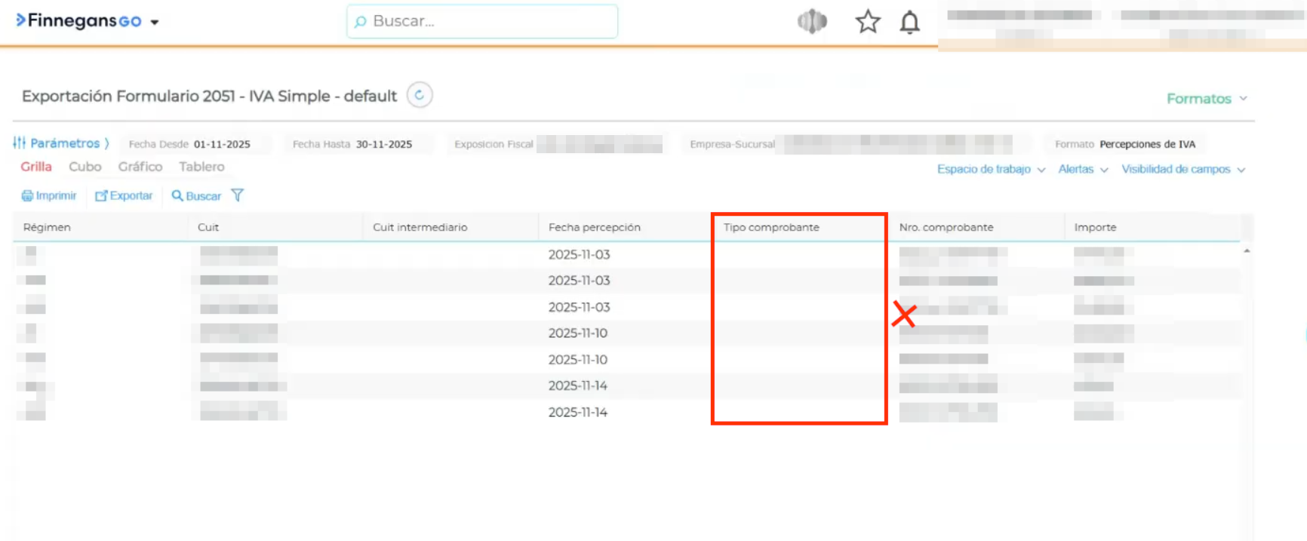Search the grid with Buscar tool
1307x541 pixels.
(196, 195)
